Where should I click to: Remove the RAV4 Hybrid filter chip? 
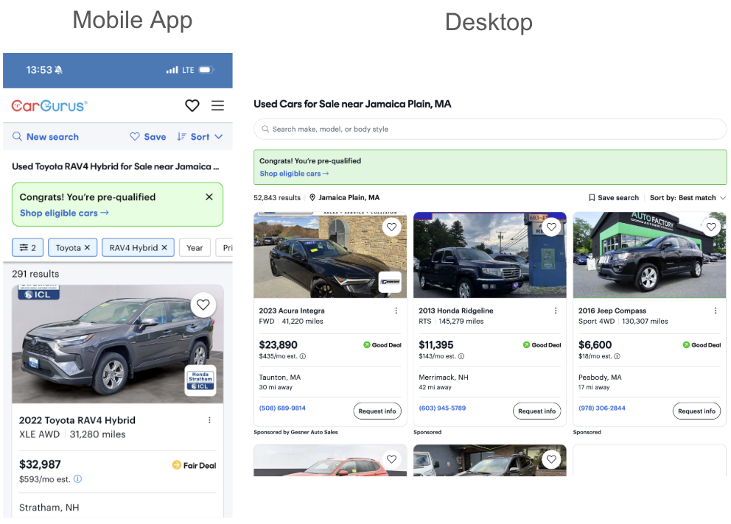164,248
